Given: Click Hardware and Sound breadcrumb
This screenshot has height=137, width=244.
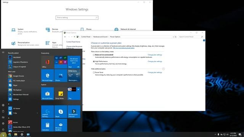Looking at the screenshot, I should click(100, 37).
